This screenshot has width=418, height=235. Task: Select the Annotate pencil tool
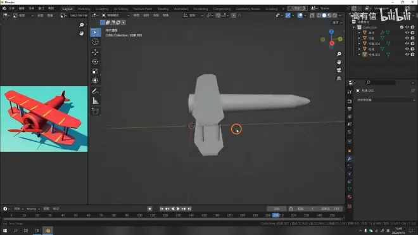95,91
